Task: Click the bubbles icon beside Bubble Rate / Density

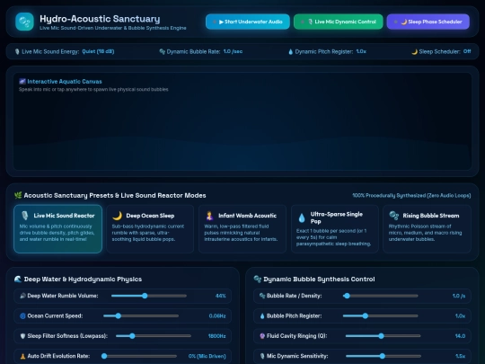Action: (262, 296)
